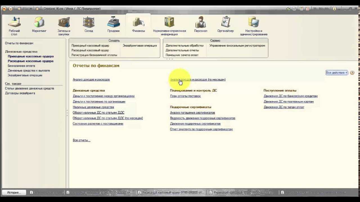Select the Финансы section tab
The height and width of the screenshot is (202, 360).
point(138,25)
